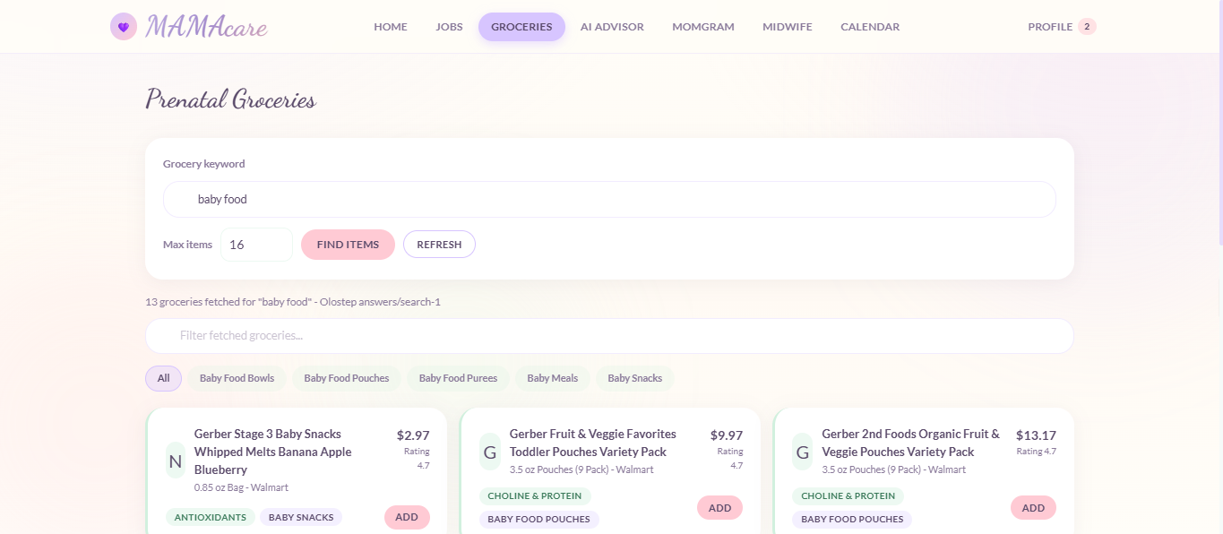Image resolution: width=1223 pixels, height=534 pixels.
Task: Click the Baby Snacks tag on first card
Action: tap(301, 517)
